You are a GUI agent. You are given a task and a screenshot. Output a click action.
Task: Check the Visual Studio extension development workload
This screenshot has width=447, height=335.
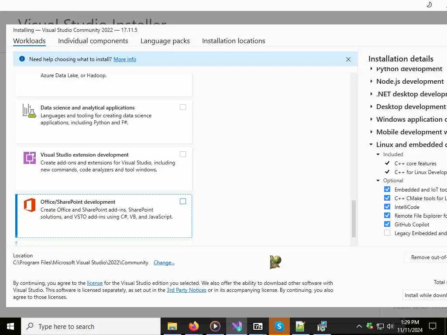pyautogui.click(x=183, y=154)
